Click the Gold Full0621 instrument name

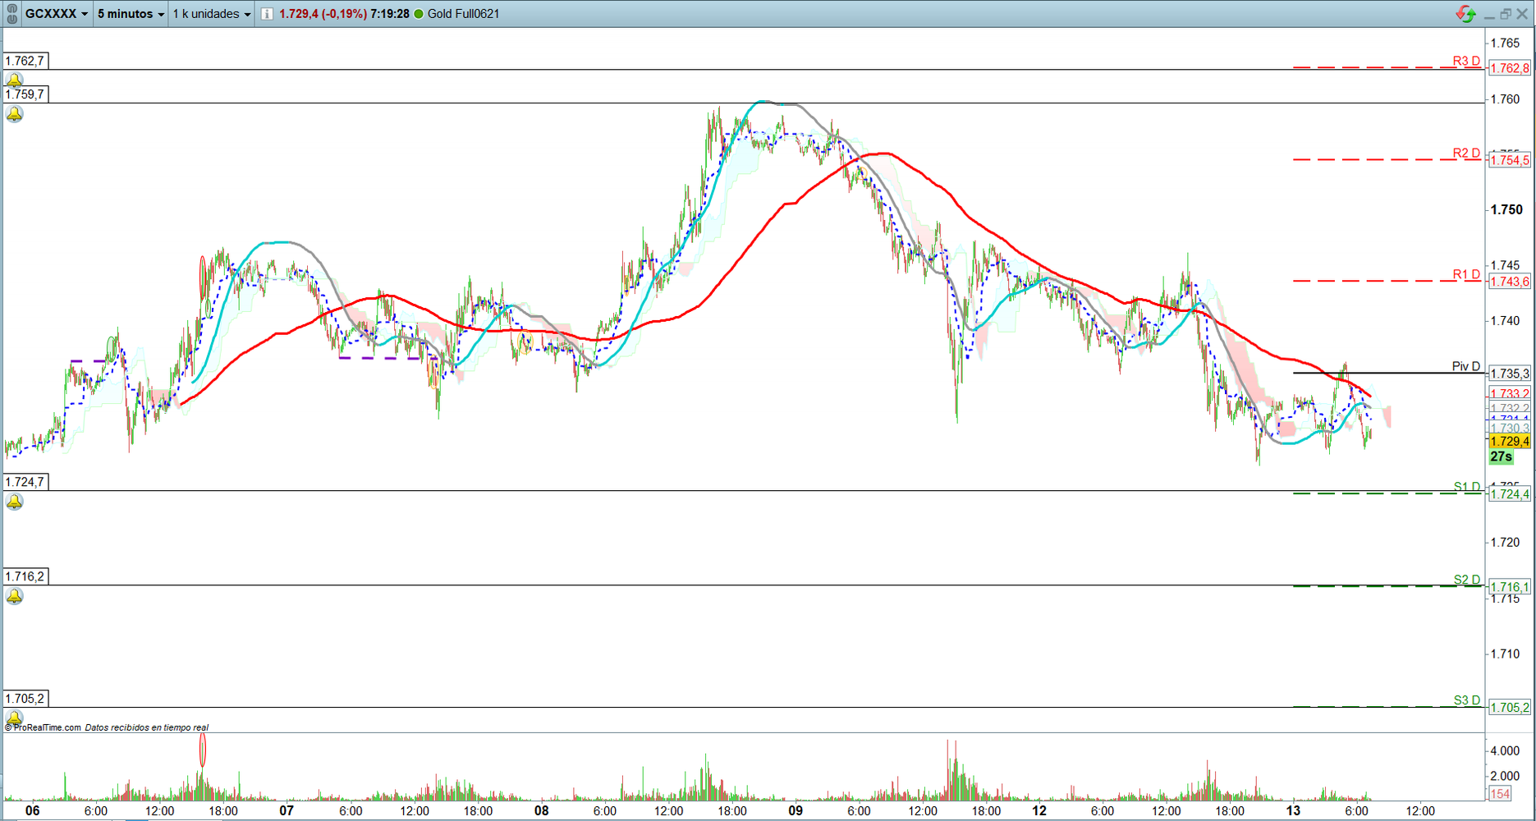463,14
